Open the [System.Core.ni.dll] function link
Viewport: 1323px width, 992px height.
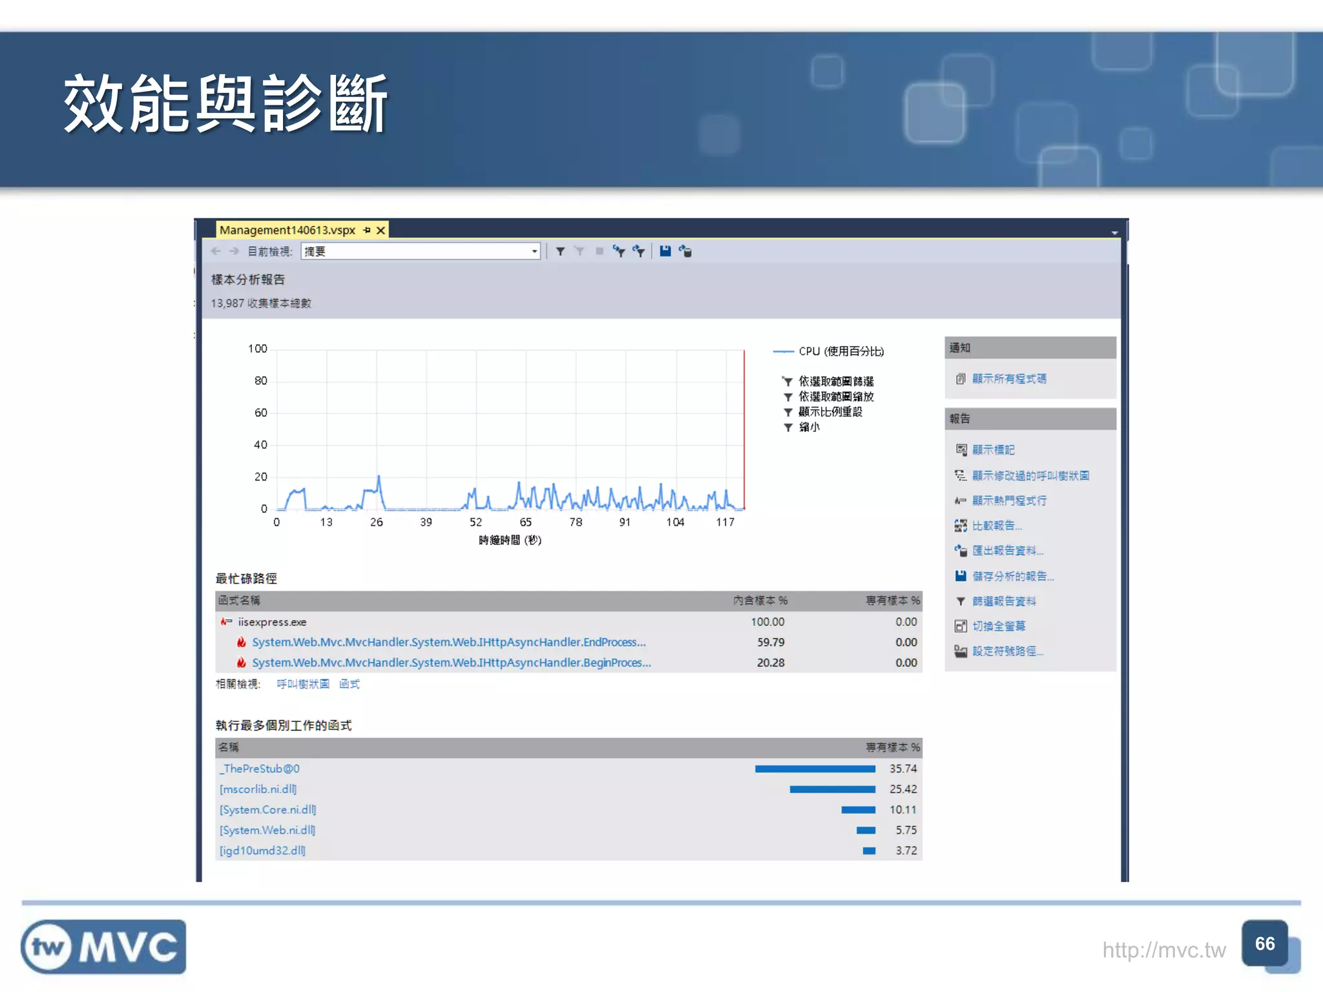pyautogui.click(x=267, y=810)
